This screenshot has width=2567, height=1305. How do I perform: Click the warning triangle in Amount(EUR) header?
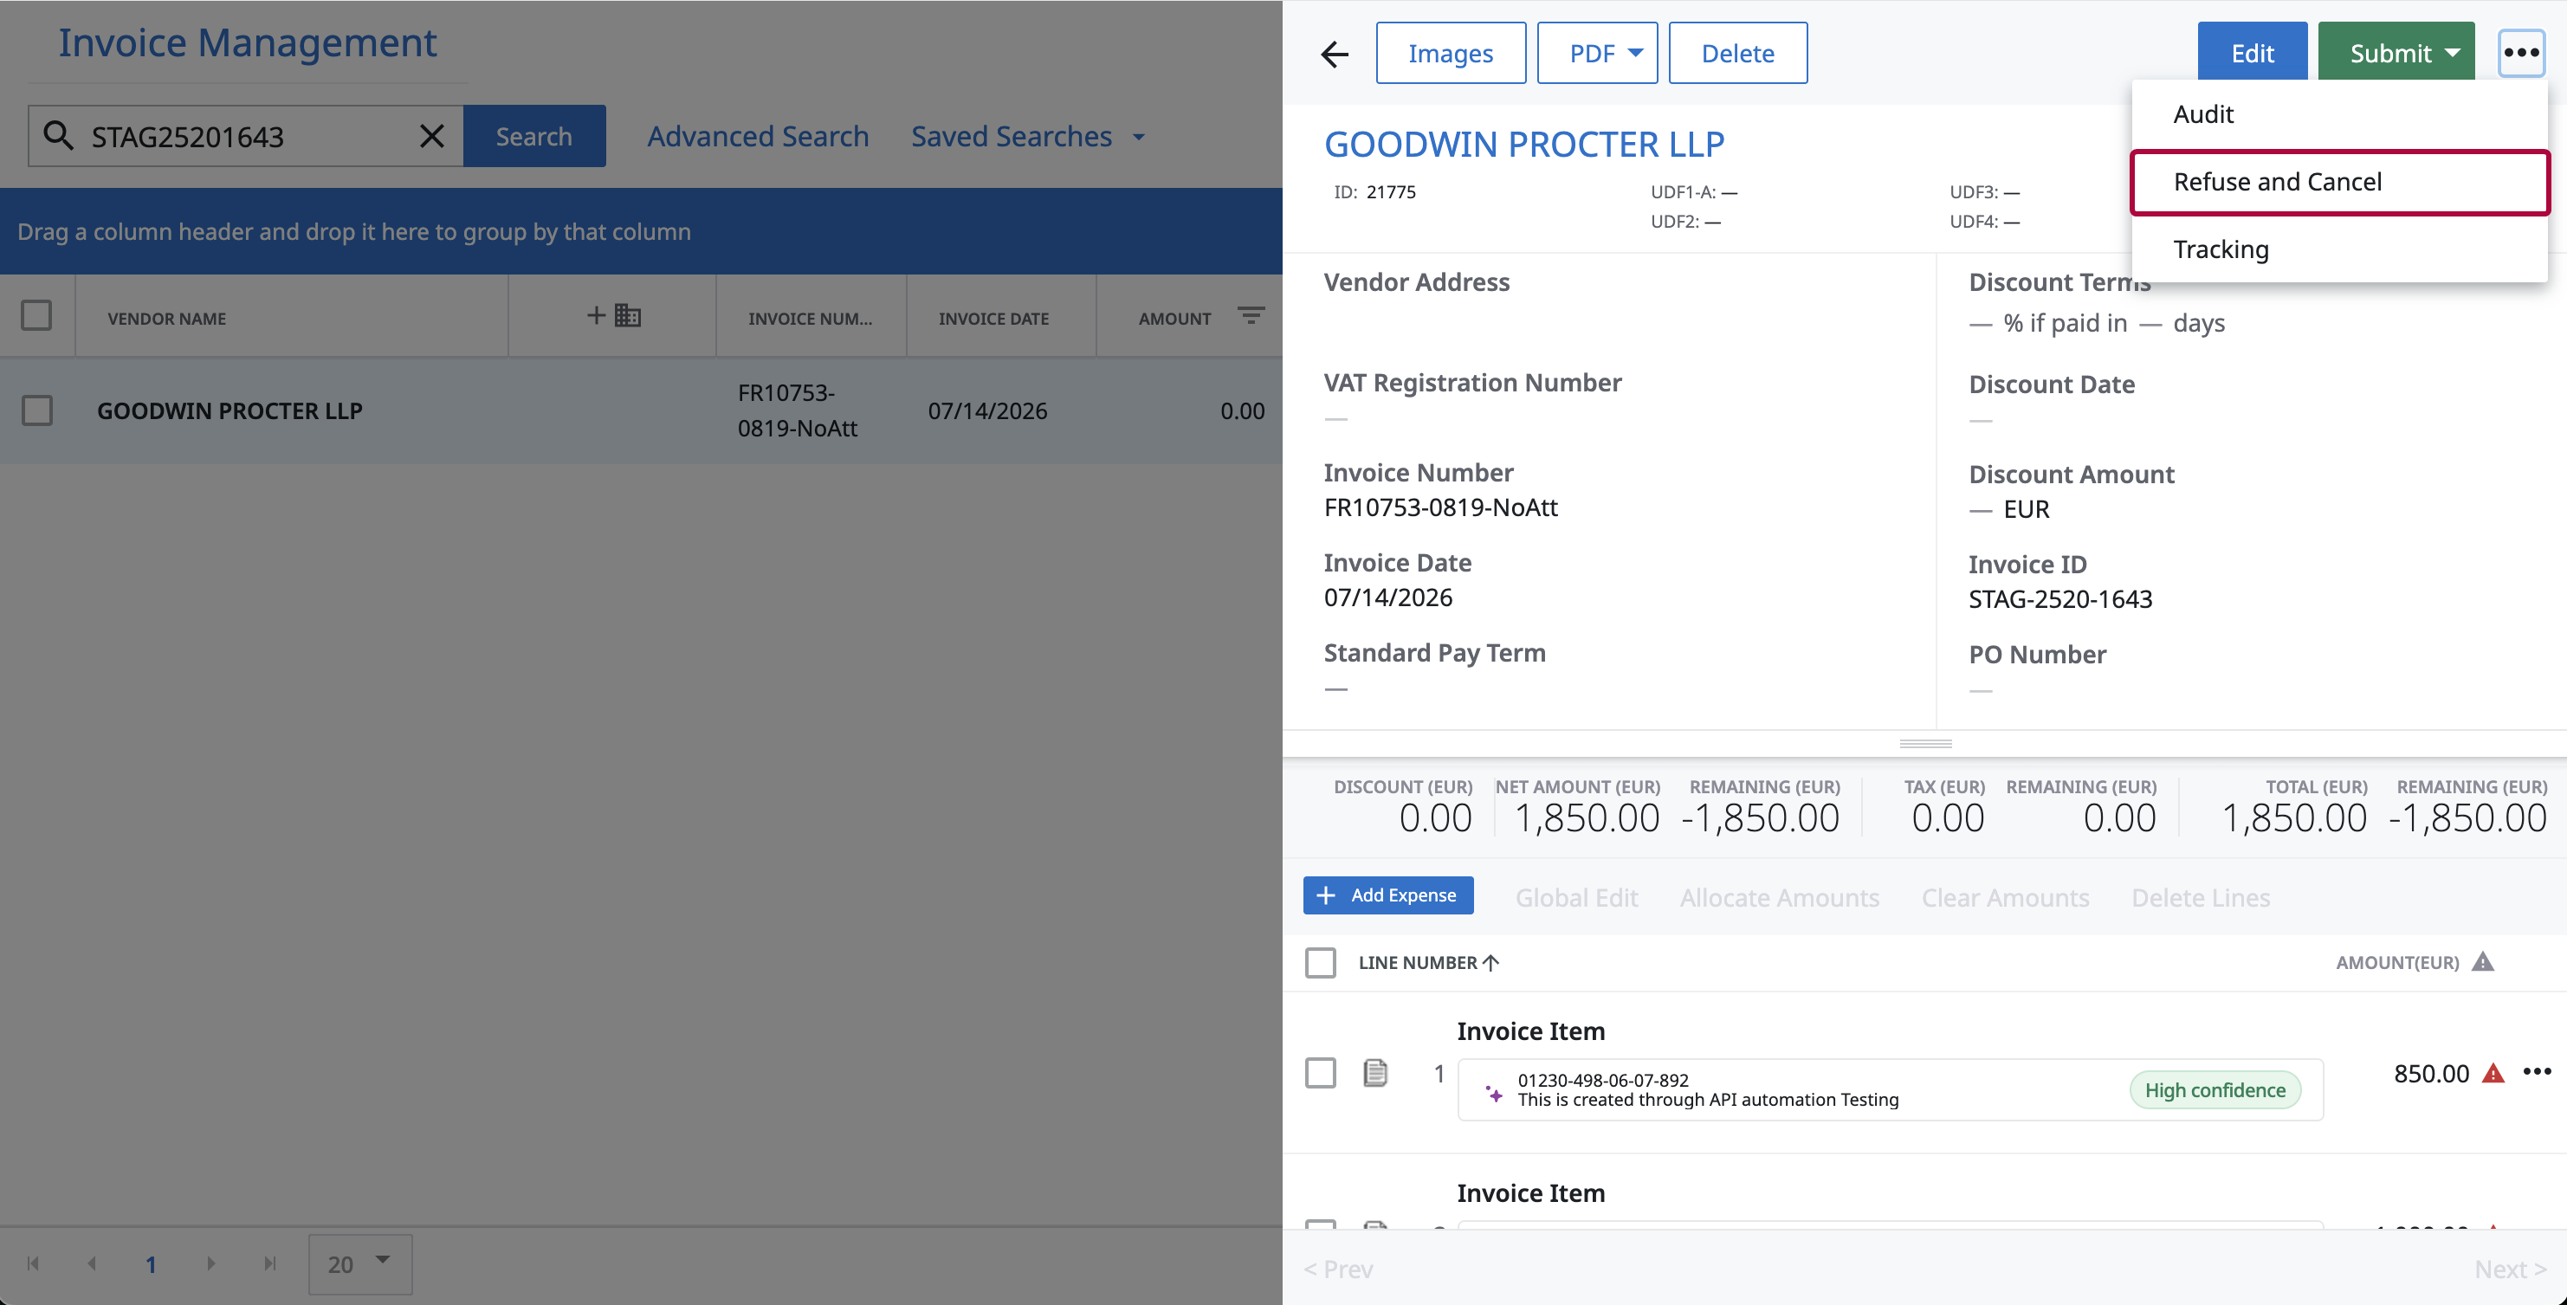(2483, 961)
